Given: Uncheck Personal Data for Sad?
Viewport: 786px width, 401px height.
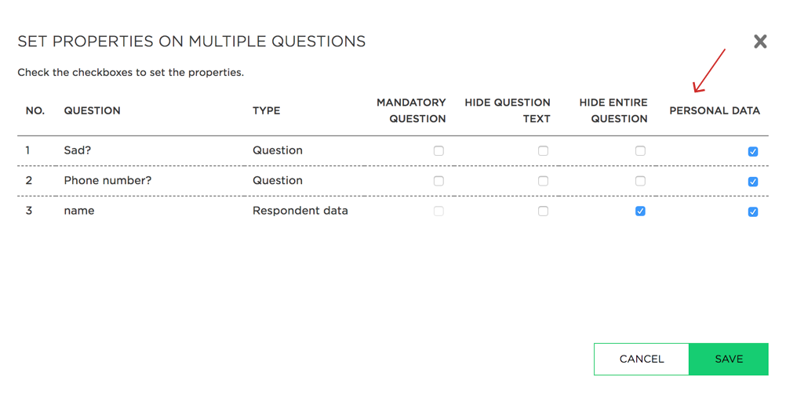Looking at the screenshot, I should (753, 151).
